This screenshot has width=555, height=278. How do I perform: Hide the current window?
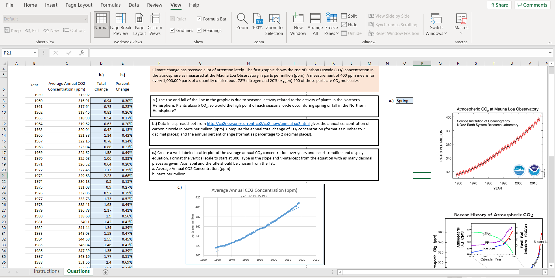point(349,25)
